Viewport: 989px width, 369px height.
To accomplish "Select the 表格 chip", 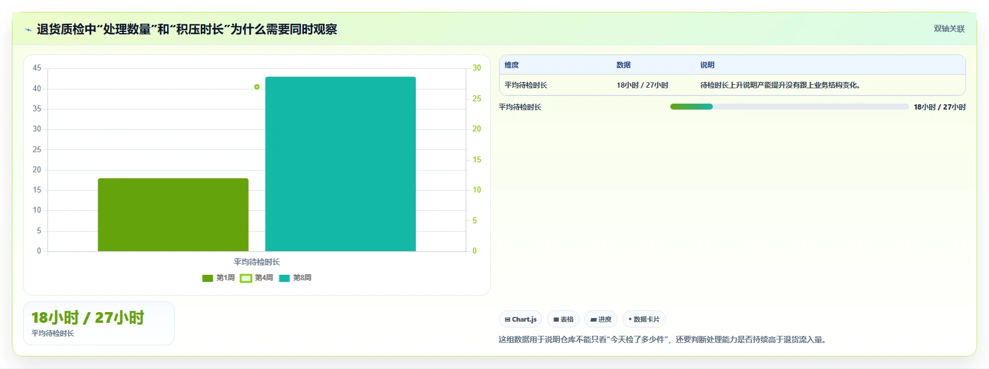I will click(563, 319).
